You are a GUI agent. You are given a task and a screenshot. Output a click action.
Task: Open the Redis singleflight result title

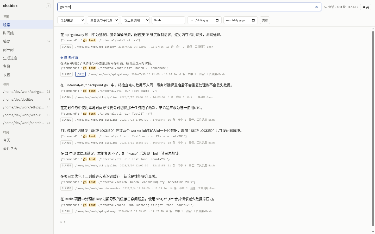(x=138, y=199)
